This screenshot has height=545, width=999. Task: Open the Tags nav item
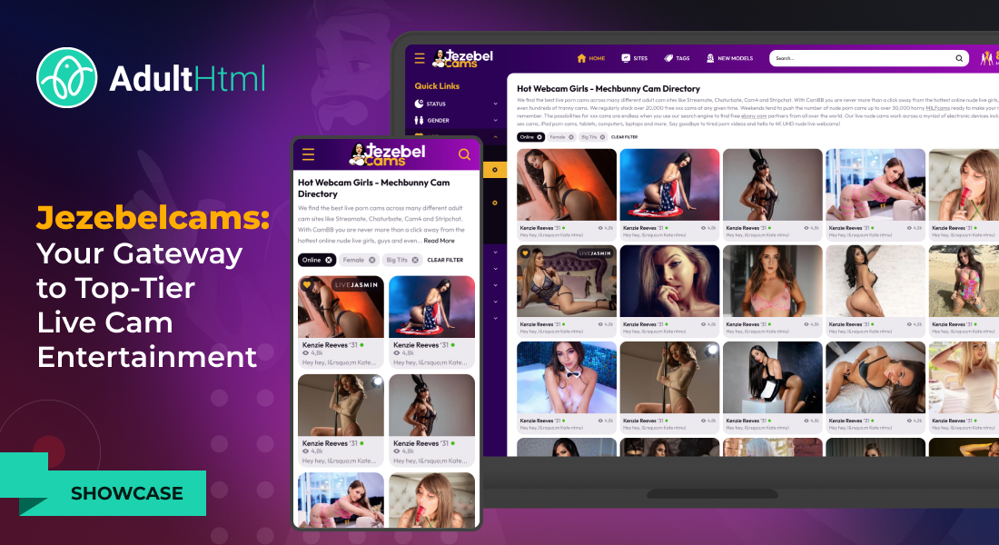[x=677, y=58]
